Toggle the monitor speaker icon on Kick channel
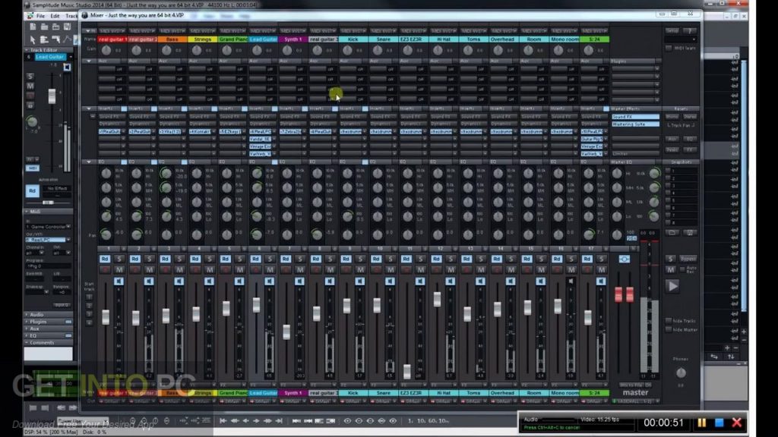The width and height of the screenshot is (778, 437). pyautogui.click(x=359, y=281)
